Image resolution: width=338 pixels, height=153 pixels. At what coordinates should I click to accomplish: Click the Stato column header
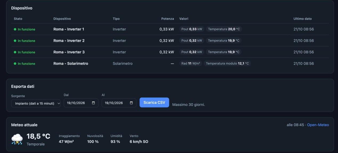tap(18, 19)
